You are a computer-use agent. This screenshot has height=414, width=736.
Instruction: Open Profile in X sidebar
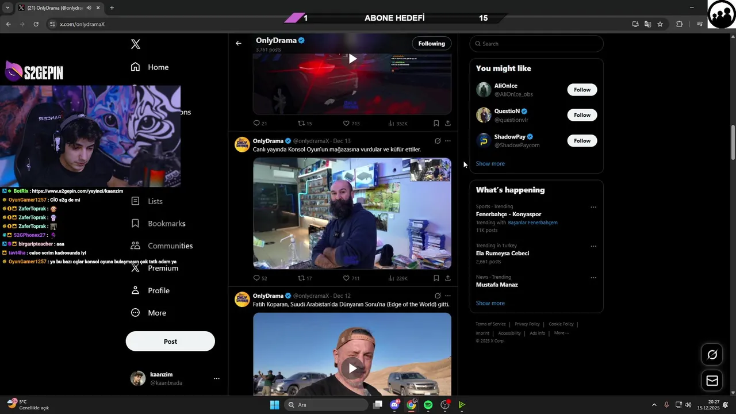[149, 290]
